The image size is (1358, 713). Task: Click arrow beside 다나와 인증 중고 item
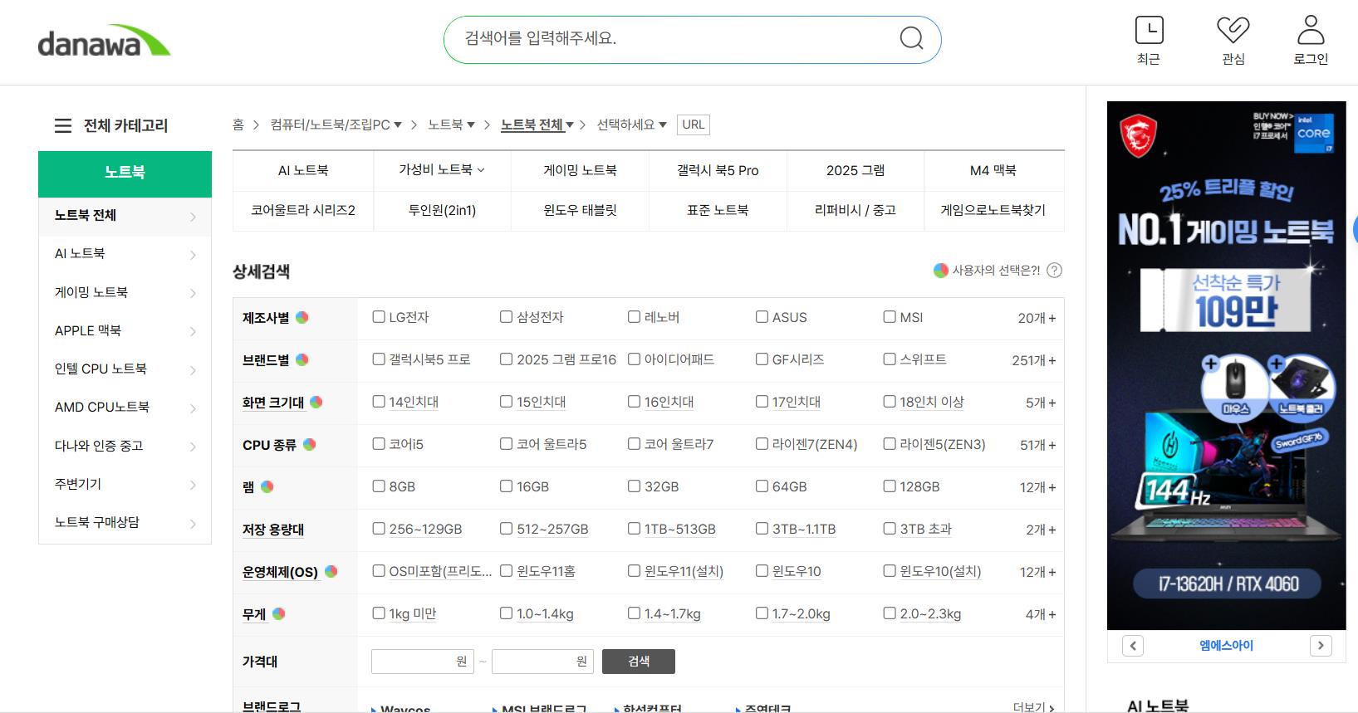pyautogui.click(x=193, y=447)
